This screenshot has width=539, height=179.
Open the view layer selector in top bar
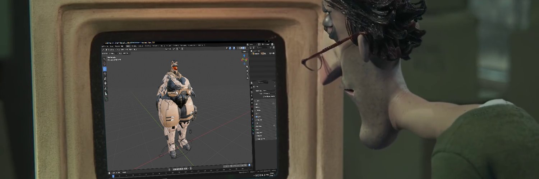(x=266, y=44)
